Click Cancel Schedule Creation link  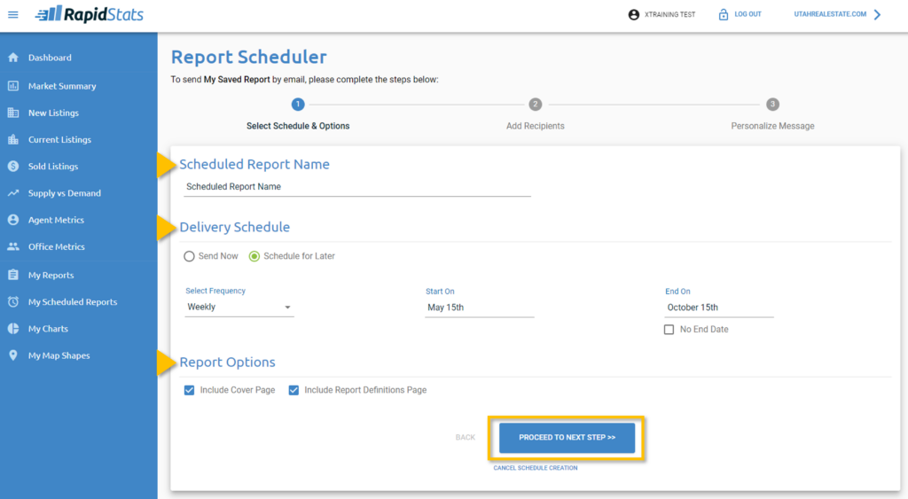pyautogui.click(x=535, y=468)
